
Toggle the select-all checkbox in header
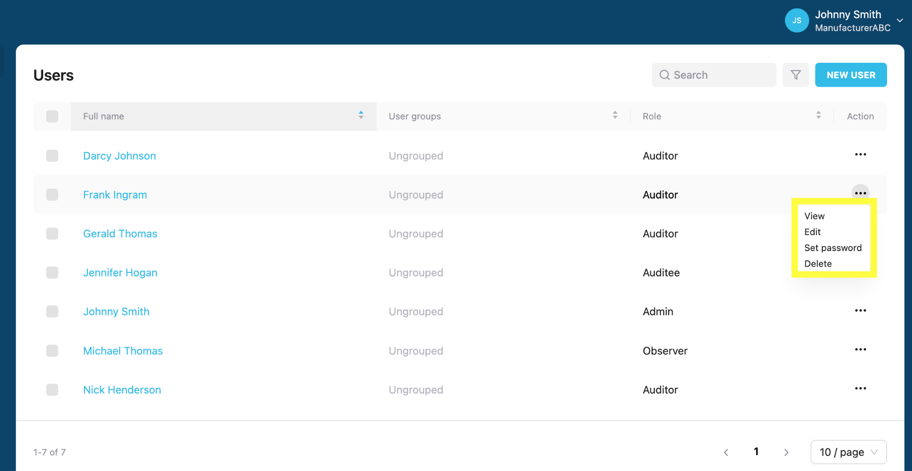52,116
